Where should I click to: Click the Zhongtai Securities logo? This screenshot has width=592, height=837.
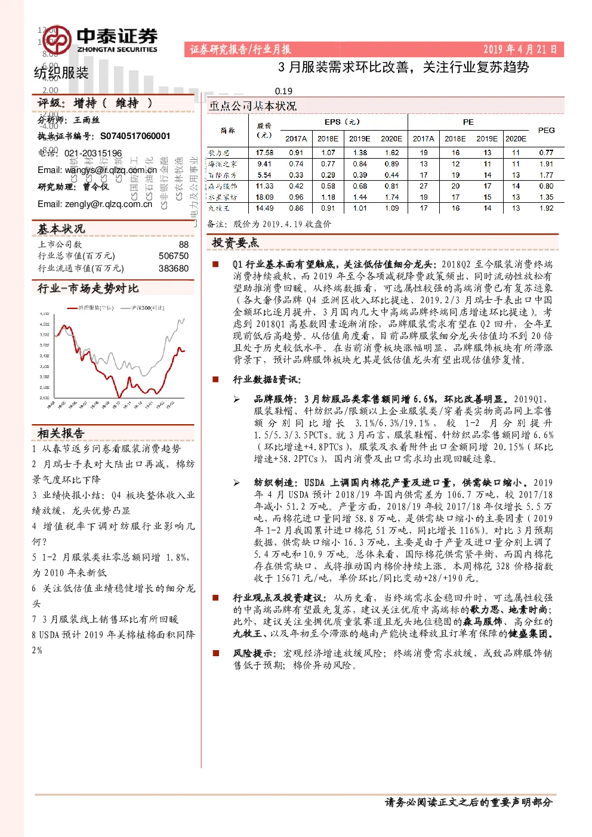point(100,40)
